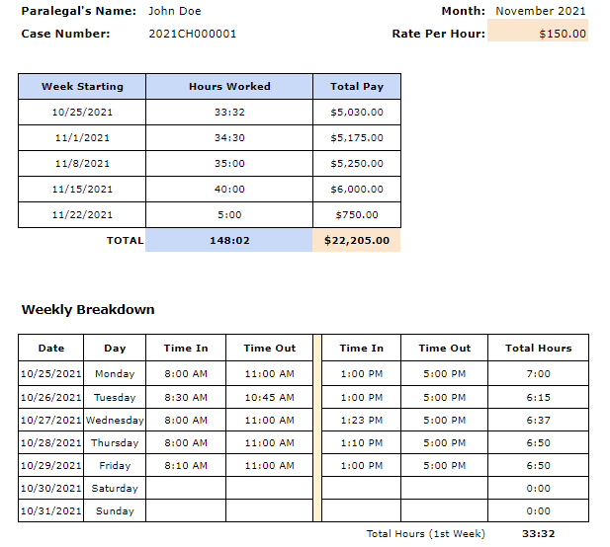Click the date cell 10/25/2021 in weekly breakdown
610x547 pixels.
pos(51,374)
